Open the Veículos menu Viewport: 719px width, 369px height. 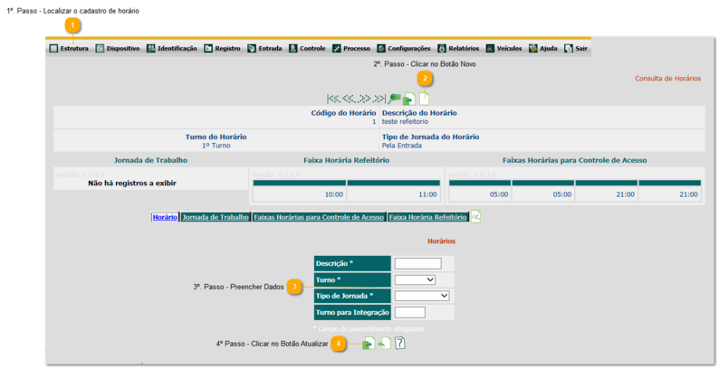point(504,48)
